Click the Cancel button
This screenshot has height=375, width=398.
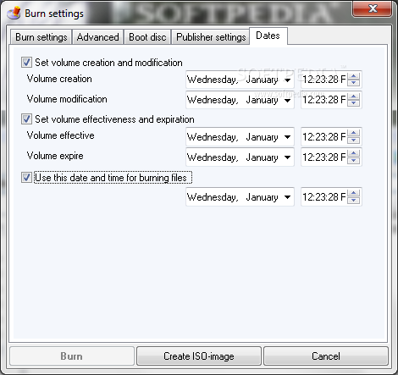[326, 356]
